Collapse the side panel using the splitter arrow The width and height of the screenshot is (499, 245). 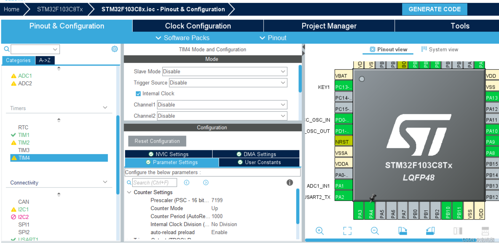pyautogui.click(x=304, y=47)
